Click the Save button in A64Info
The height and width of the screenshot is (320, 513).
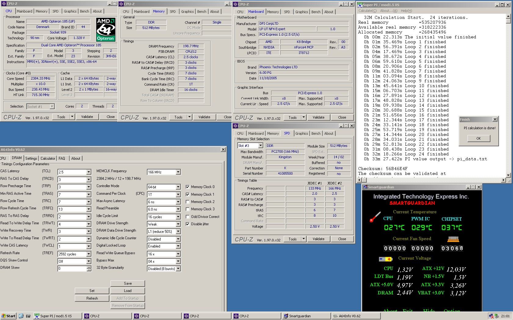tap(128, 283)
